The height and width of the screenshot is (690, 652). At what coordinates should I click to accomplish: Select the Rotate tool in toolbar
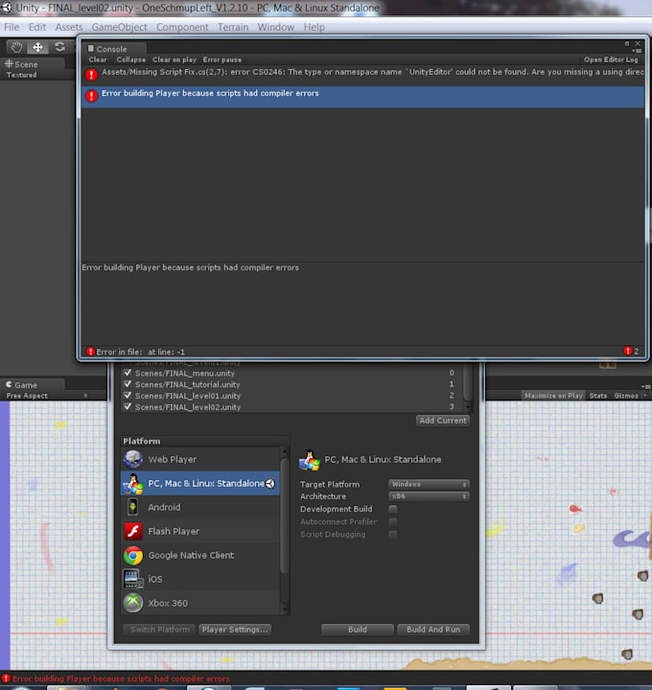point(59,47)
